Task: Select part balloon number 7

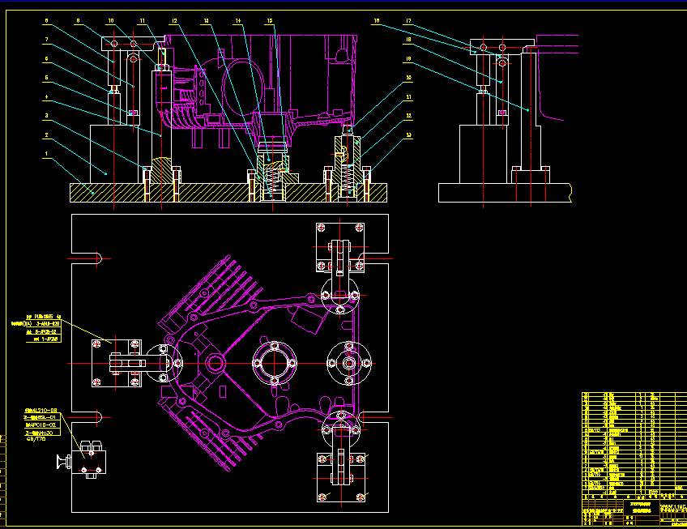Action: click(x=46, y=40)
